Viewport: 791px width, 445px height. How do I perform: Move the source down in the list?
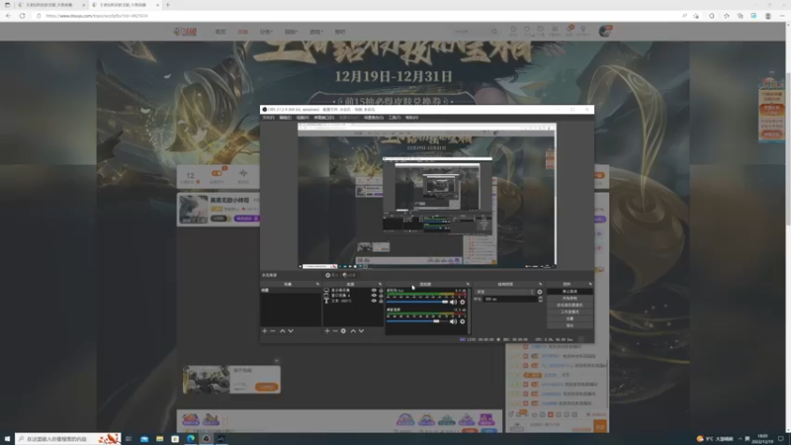click(x=361, y=331)
